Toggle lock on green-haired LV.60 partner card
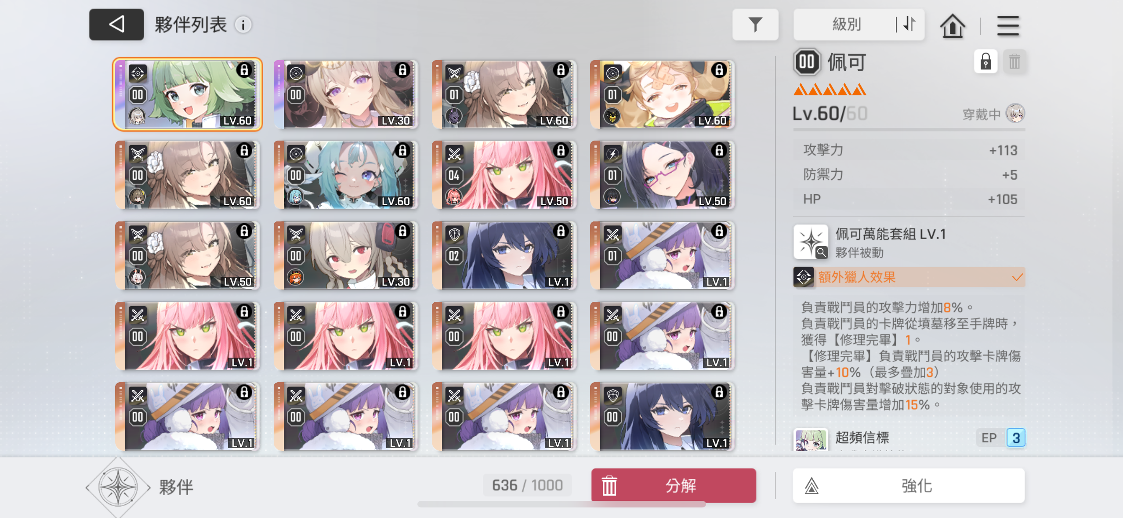The image size is (1123, 518). [x=244, y=70]
